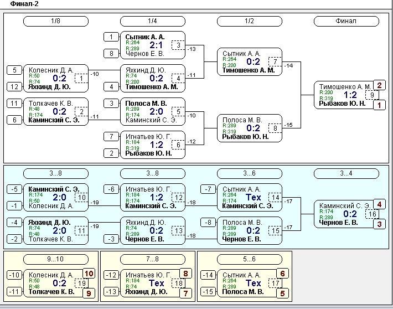Open dashed match number 11 box
393x309 pixels.
81,231
